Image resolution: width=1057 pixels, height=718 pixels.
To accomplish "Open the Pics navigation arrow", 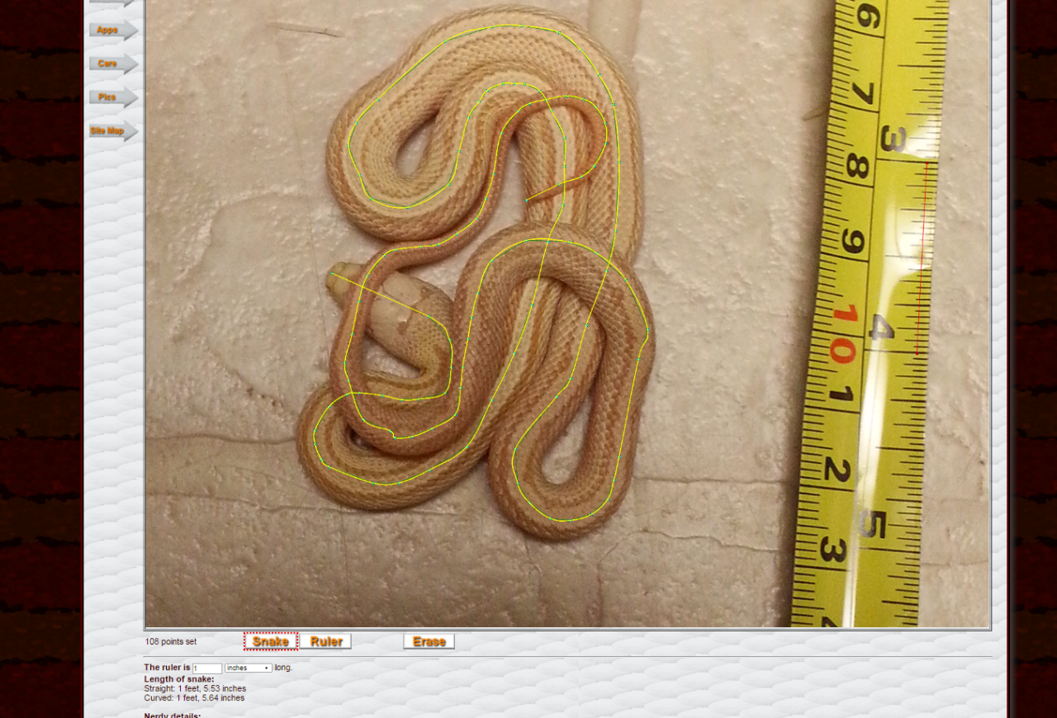I will [x=111, y=97].
